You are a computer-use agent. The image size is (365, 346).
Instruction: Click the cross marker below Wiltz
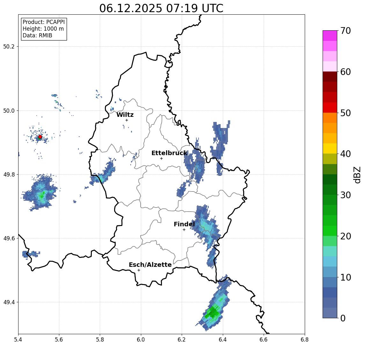click(x=127, y=120)
